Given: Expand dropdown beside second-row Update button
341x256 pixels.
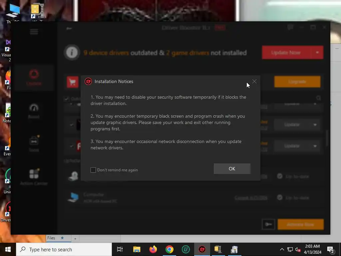Looking at the screenshot, I should (x=315, y=125).
